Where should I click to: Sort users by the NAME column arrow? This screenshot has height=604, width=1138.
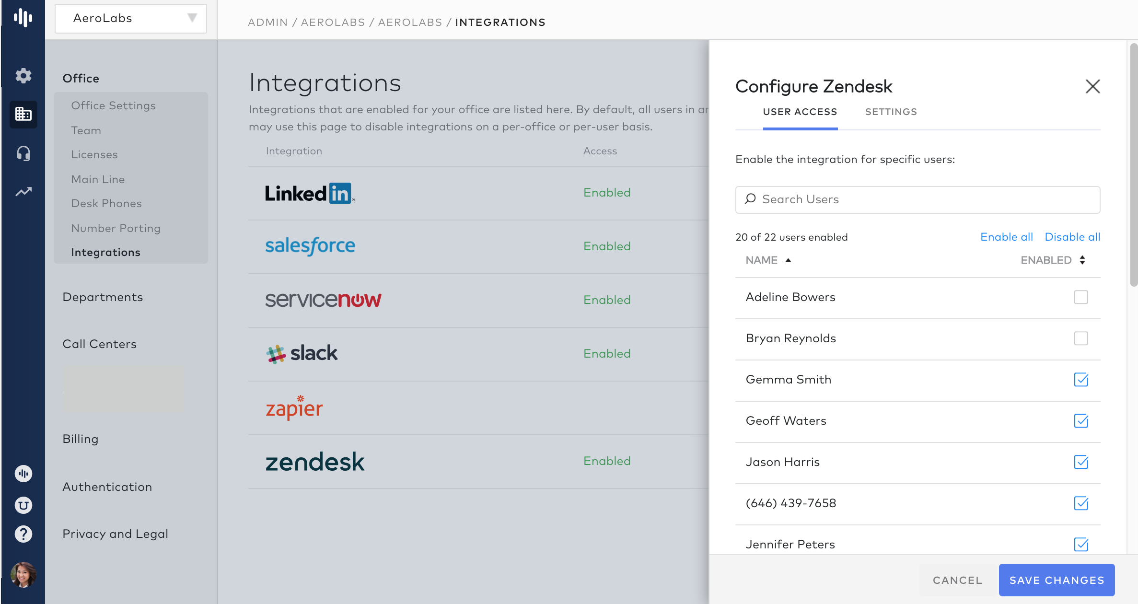788,260
